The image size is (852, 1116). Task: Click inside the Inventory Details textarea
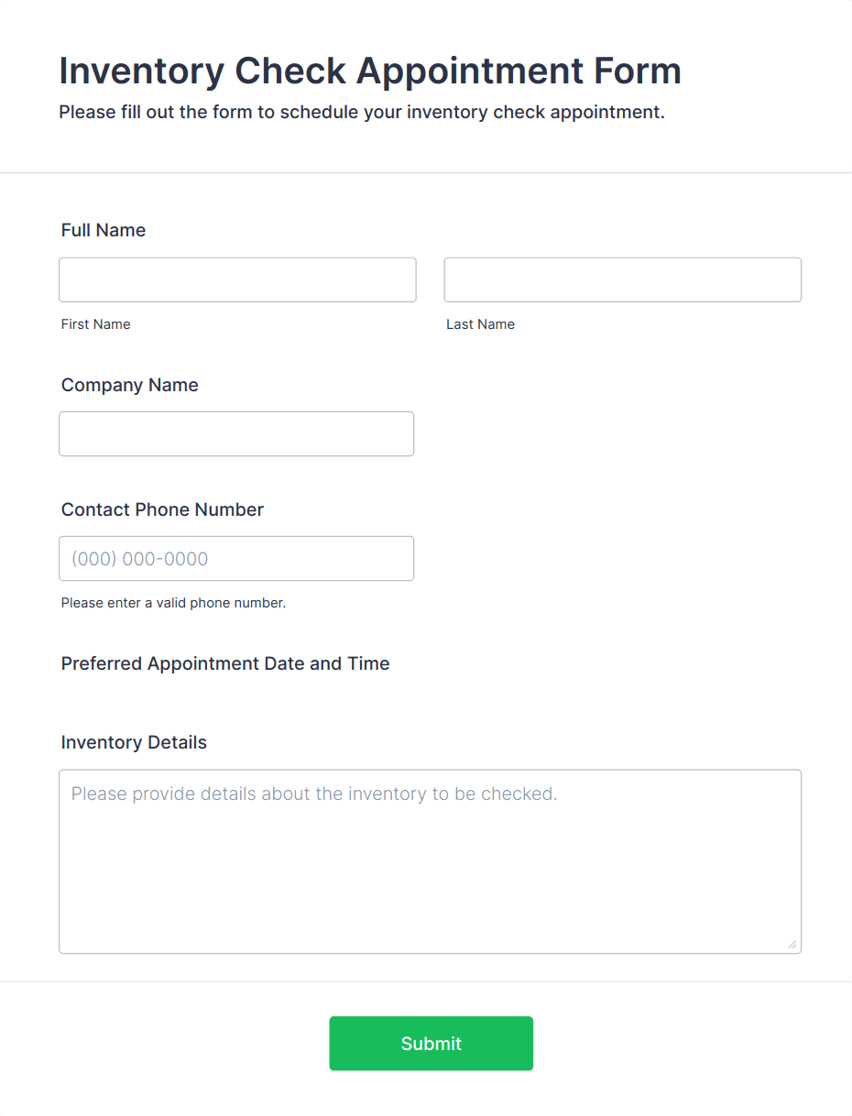coord(430,861)
